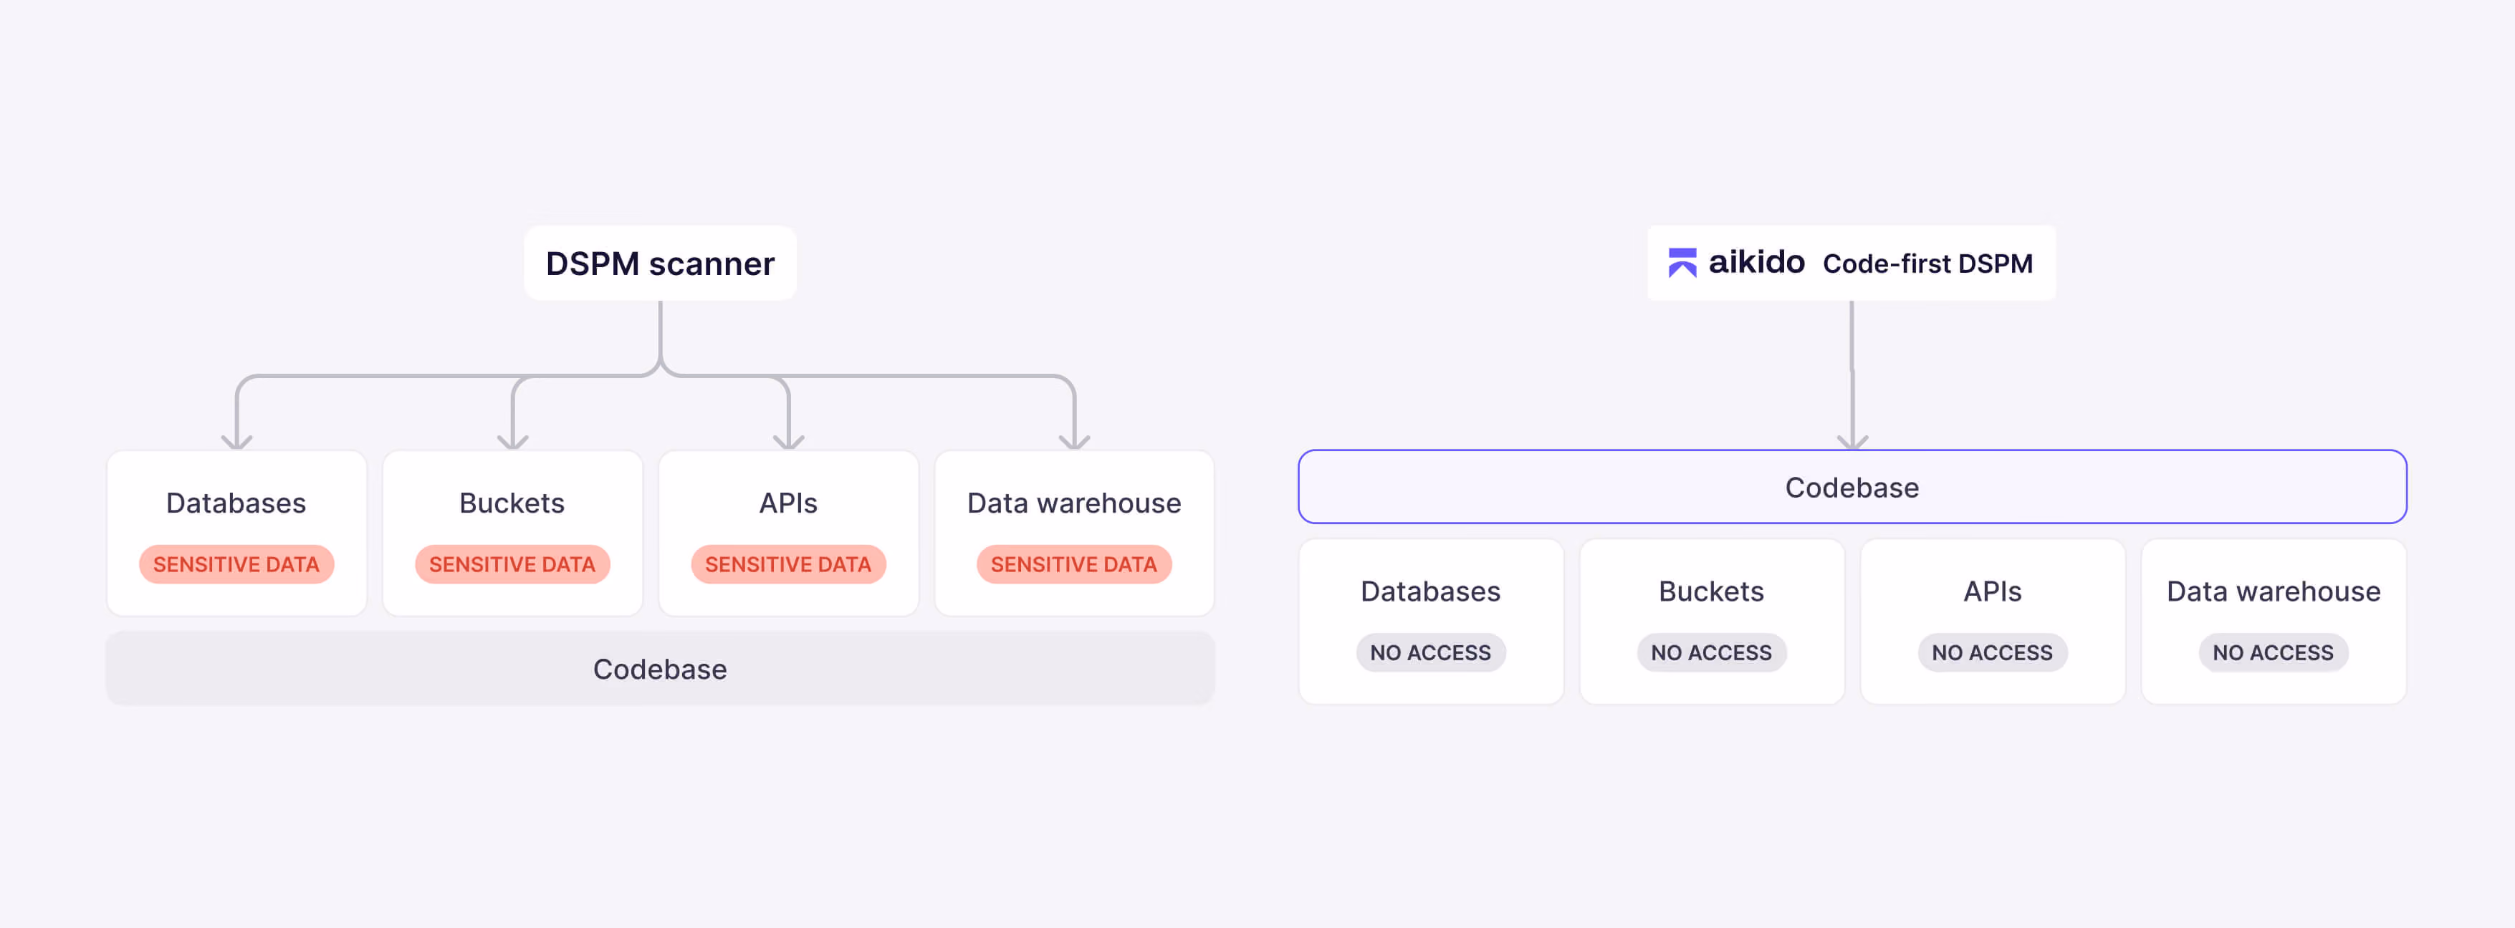2515x928 pixels.
Task: Click NO ACCESS badge under APIs
Action: 1993,653
